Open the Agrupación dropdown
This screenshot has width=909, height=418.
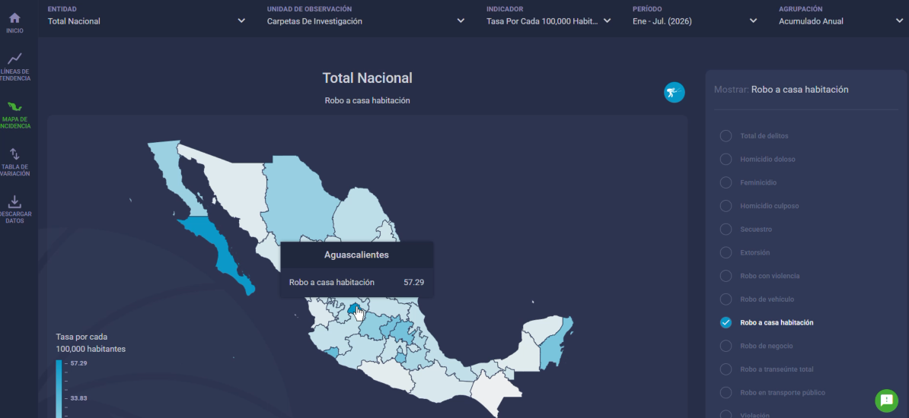[840, 21]
